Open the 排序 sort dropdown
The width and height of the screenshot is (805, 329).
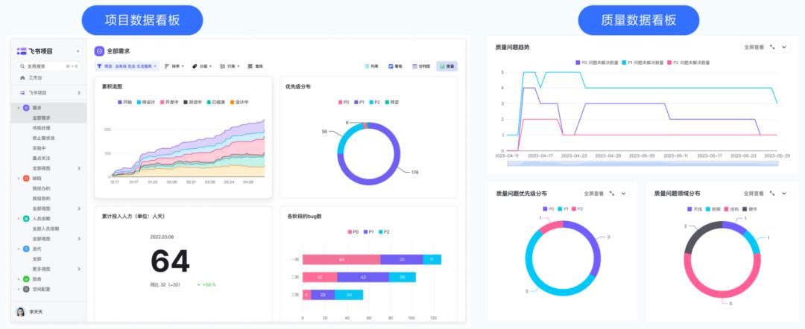tap(174, 66)
